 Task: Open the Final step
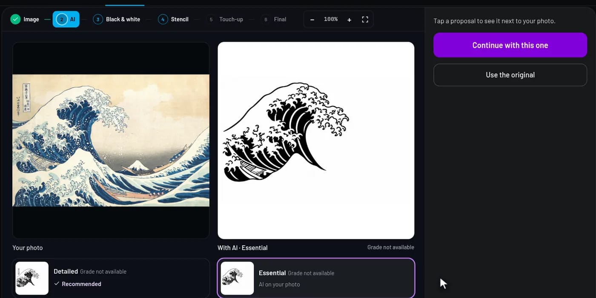(x=274, y=19)
